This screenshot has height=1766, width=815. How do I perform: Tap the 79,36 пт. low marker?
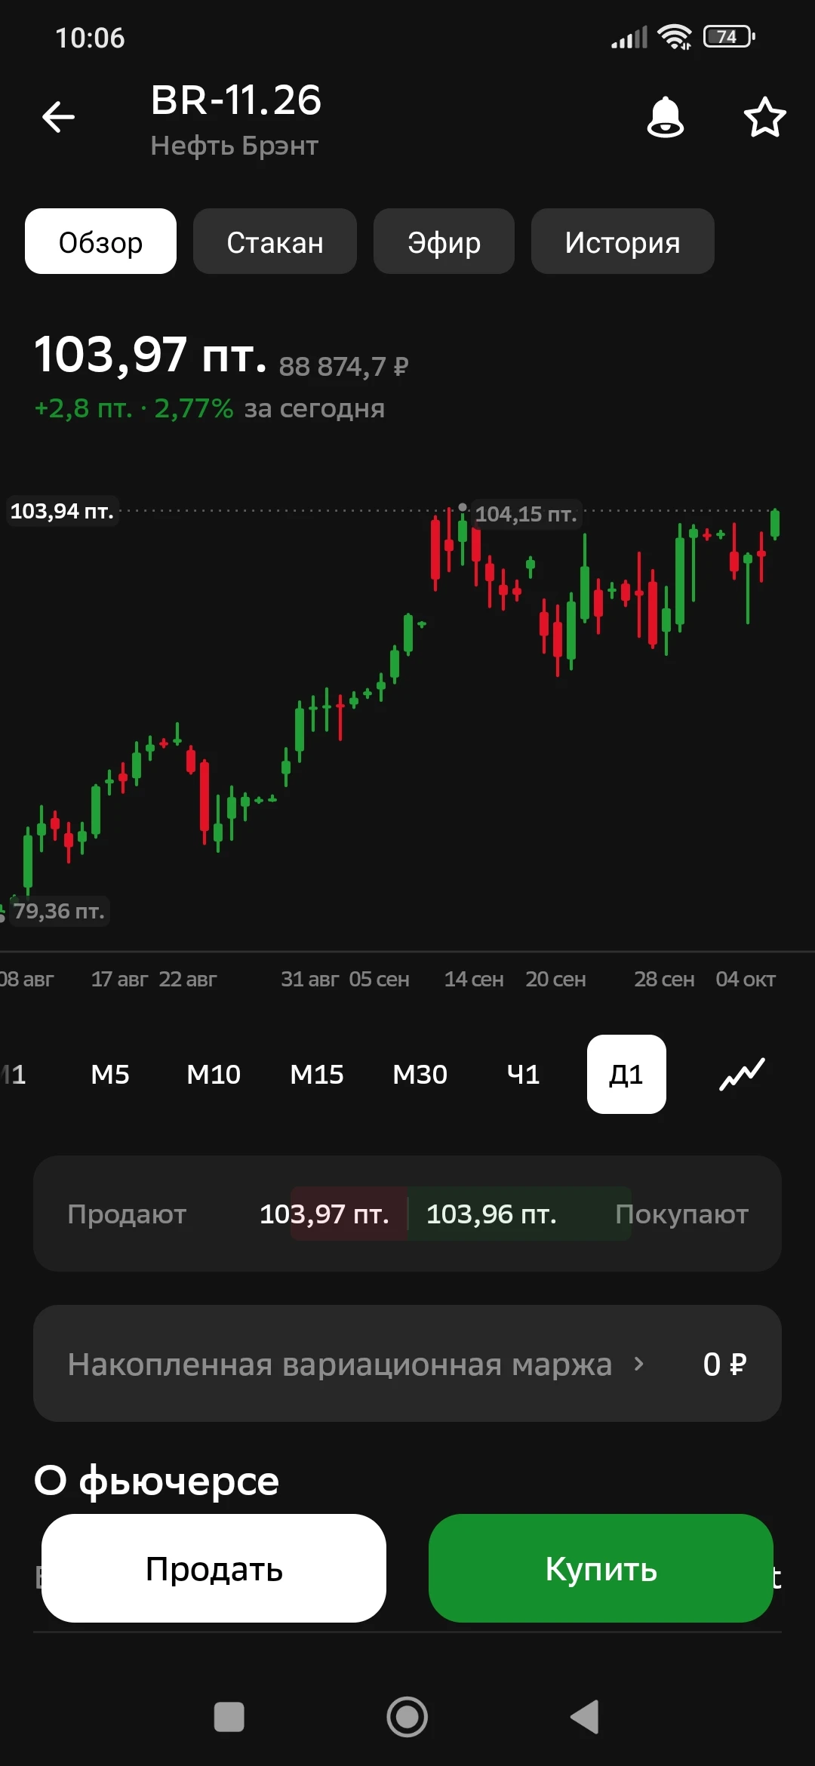pyautogui.click(x=59, y=911)
